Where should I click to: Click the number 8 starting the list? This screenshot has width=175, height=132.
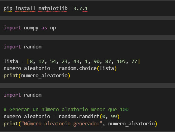pyautogui.click(x=31, y=61)
